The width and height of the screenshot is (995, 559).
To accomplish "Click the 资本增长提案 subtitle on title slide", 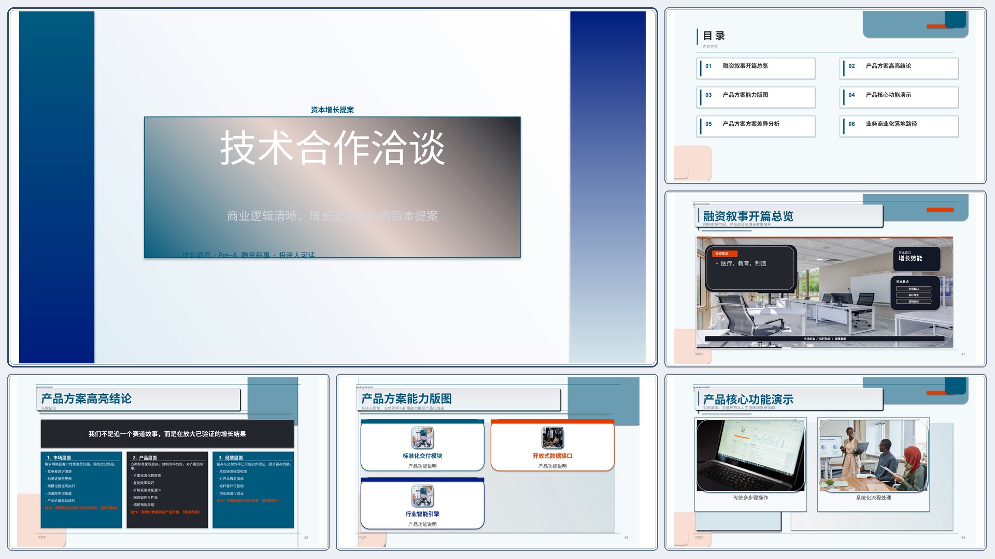I will tap(332, 110).
